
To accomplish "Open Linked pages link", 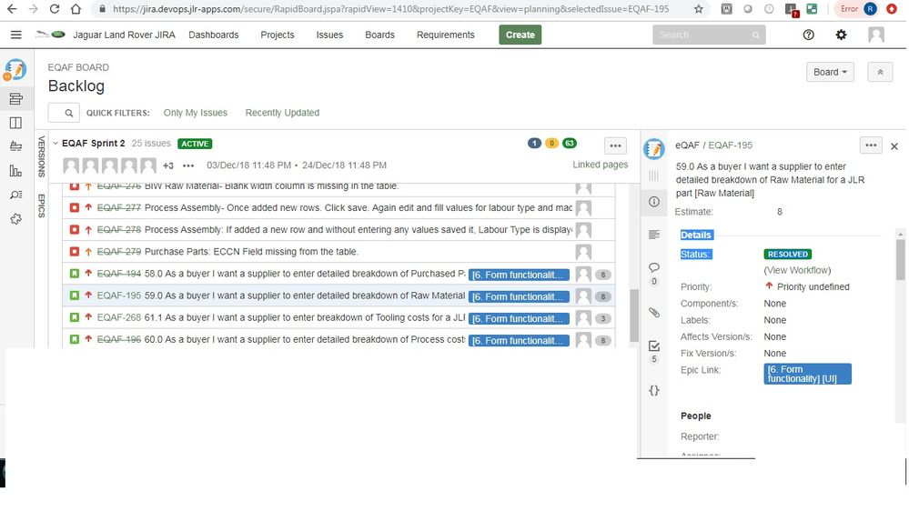I will [600, 165].
